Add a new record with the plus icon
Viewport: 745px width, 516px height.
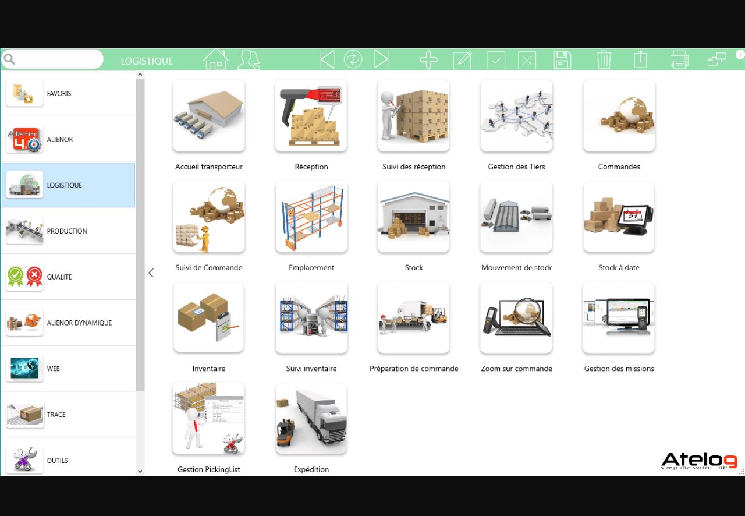tap(428, 59)
